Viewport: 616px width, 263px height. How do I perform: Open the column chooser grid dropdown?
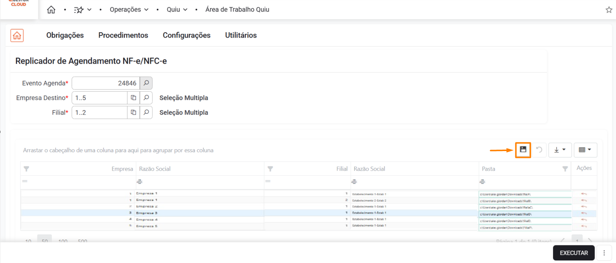pyautogui.click(x=585, y=150)
